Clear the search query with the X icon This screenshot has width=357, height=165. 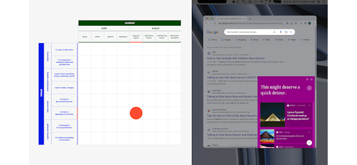click(x=274, y=32)
